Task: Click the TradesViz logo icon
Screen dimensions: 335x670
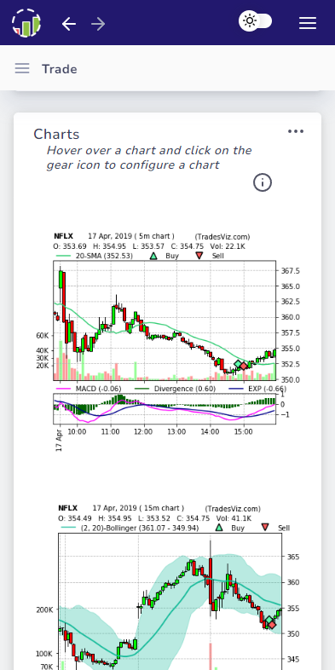Action: point(26,23)
